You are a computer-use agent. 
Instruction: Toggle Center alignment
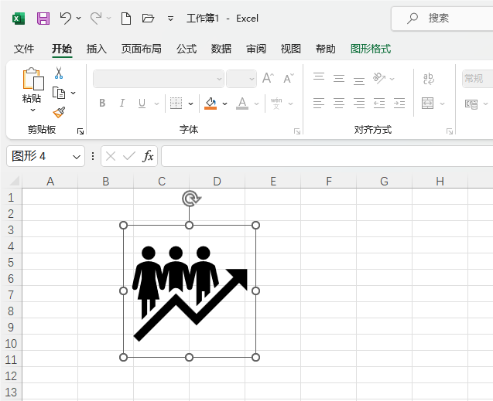click(x=339, y=103)
